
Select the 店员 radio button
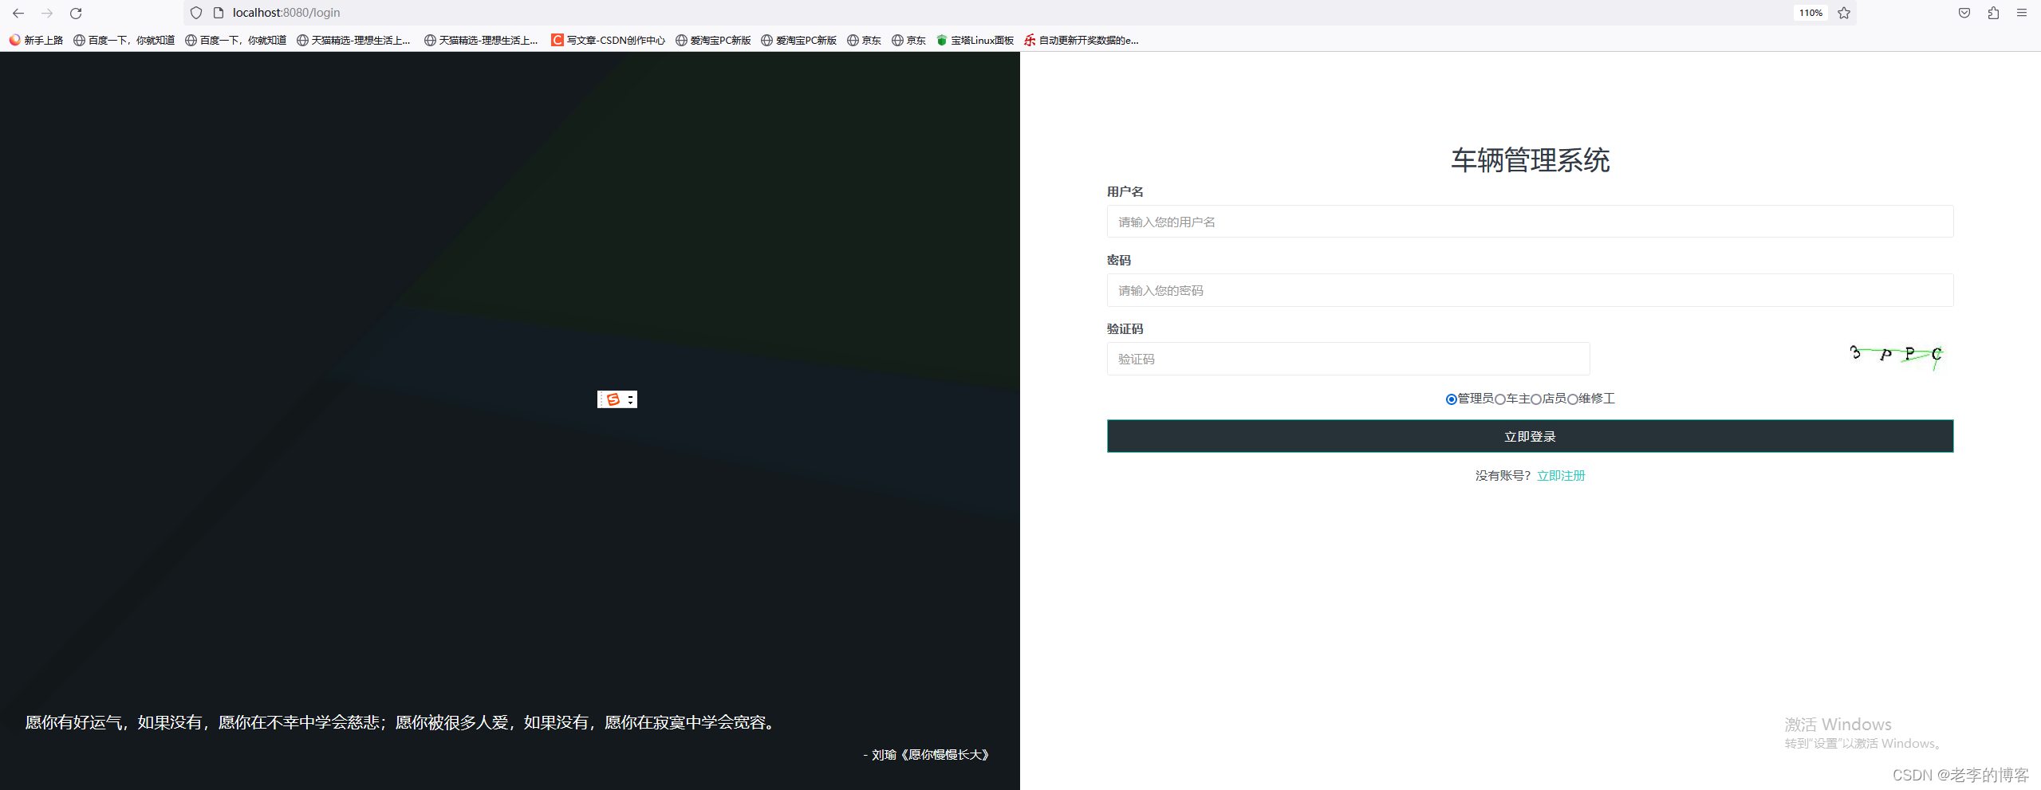click(1537, 399)
